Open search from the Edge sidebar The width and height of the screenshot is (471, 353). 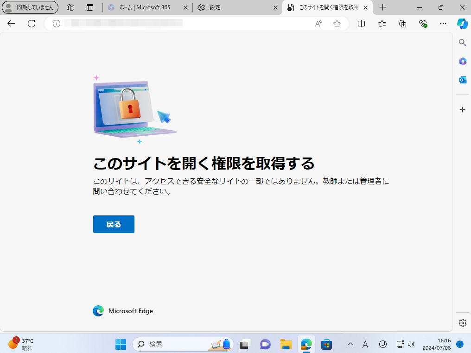pos(462,42)
